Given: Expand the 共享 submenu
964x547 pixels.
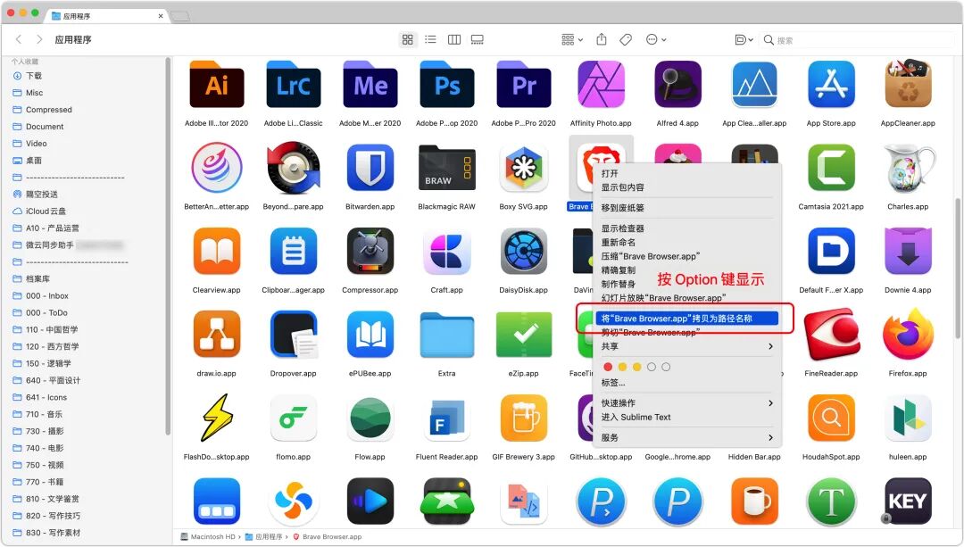Looking at the screenshot, I should pos(686,346).
